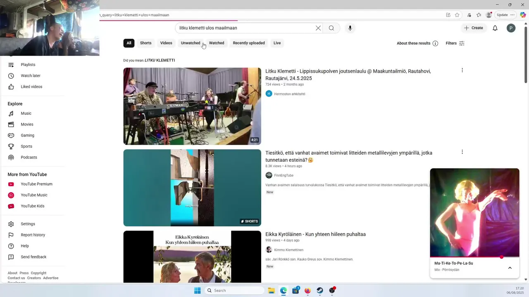This screenshot has height=297, width=529.
Task: Click the Create button
Action: tap(474, 28)
